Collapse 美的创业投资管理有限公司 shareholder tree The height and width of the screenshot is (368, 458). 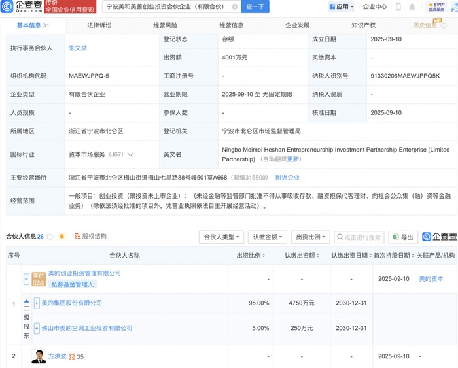tap(26, 279)
